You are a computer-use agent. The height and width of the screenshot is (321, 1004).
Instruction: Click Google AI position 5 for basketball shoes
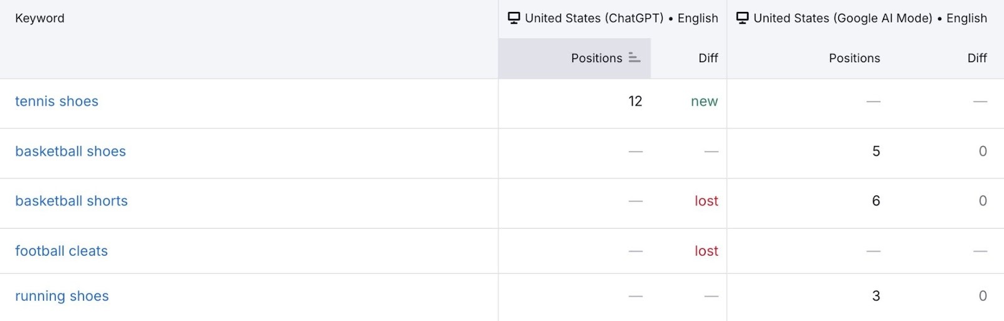pos(876,152)
